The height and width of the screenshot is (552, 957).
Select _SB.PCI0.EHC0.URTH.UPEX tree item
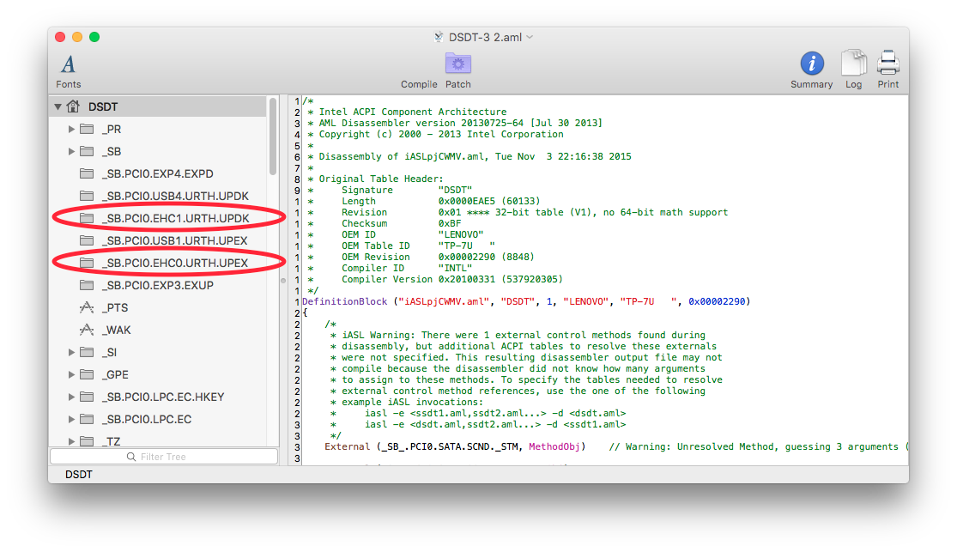click(x=157, y=263)
